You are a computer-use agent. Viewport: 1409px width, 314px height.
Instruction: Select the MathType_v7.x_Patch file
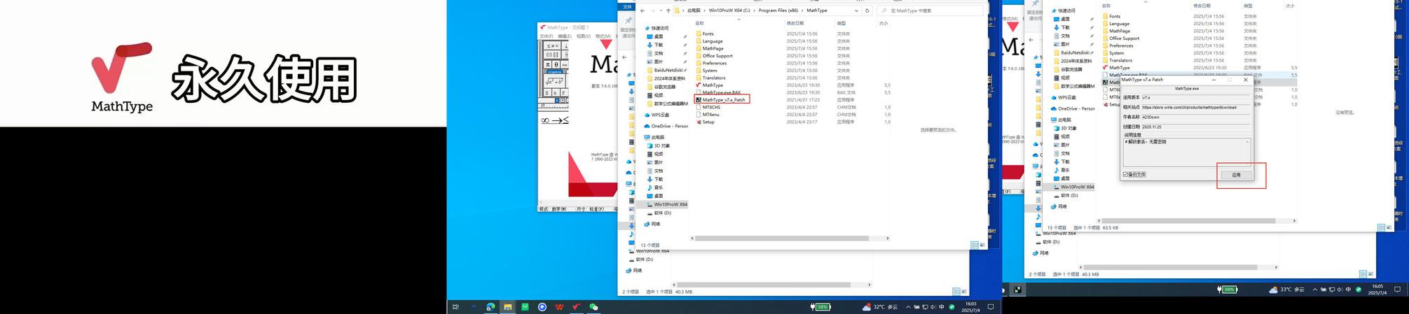(x=723, y=100)
